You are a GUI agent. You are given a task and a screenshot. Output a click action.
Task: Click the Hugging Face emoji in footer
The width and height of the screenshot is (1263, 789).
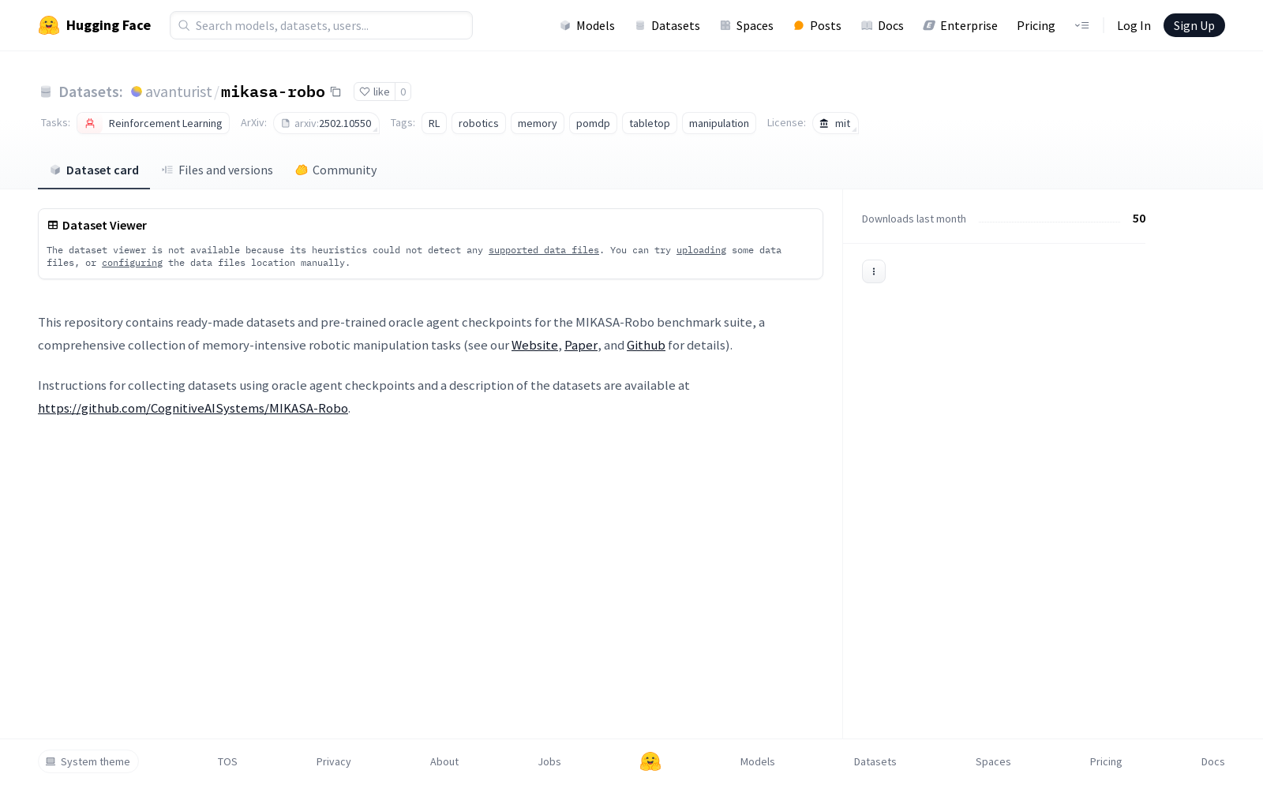tap(650, 761)
